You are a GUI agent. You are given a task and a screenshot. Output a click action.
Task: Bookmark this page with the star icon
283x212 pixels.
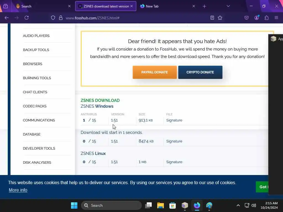pos(220,18)
